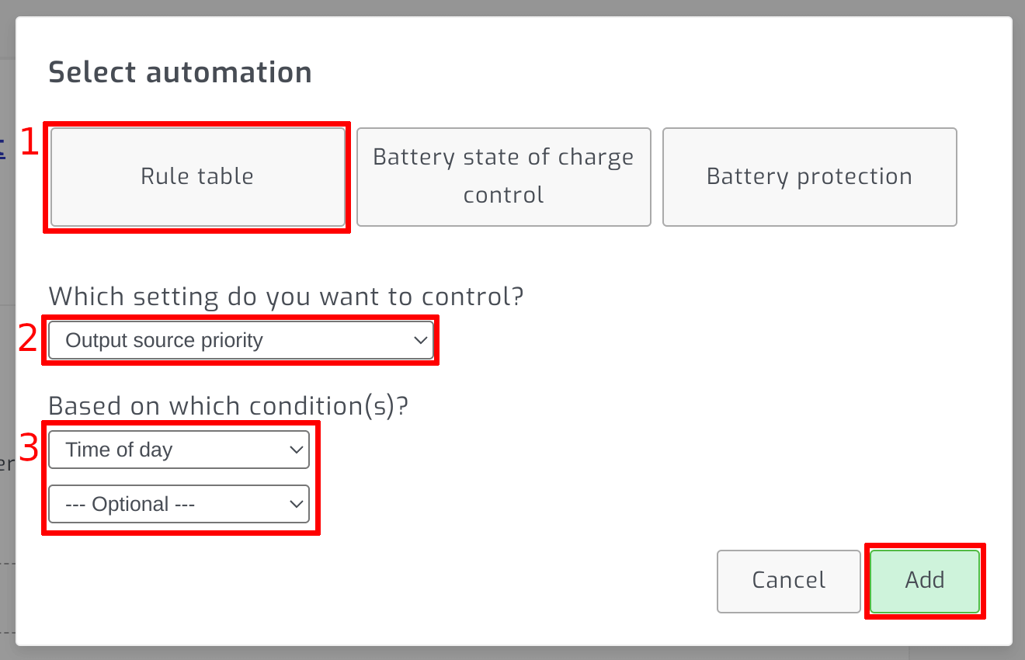
Task: Click the Select automation dialog title
Action: (x=180, y=71)
